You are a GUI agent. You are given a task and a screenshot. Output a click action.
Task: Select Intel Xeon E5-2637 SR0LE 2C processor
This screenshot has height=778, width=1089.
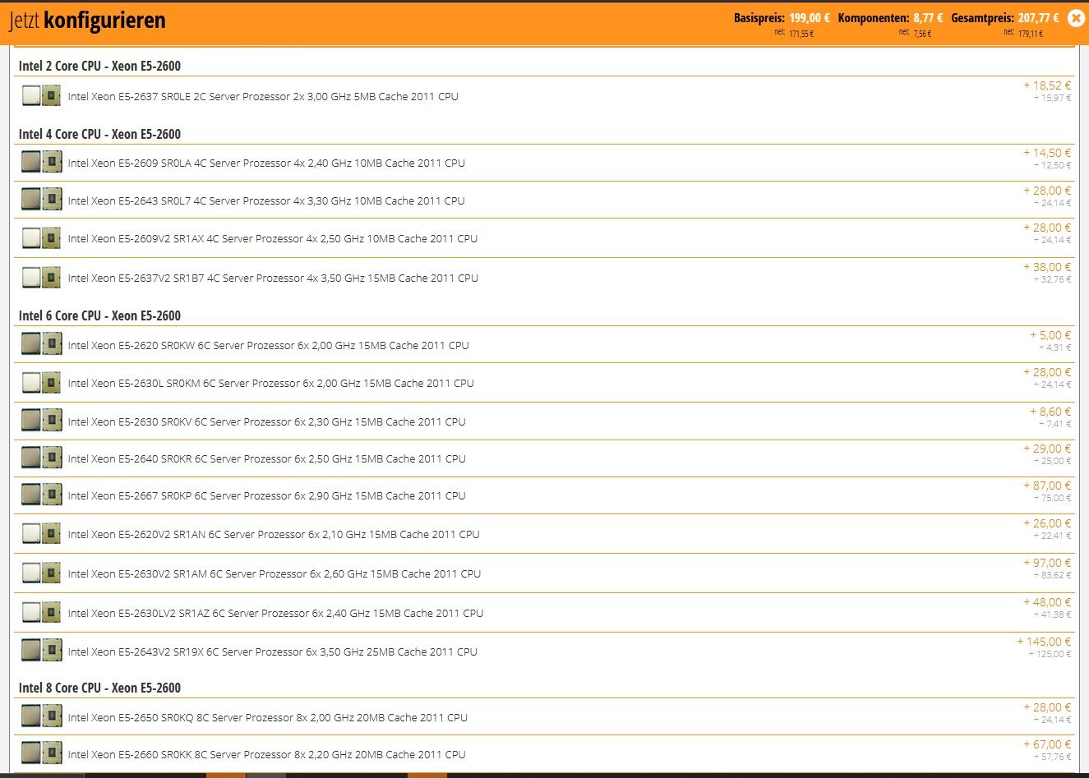tap(263, 96)
